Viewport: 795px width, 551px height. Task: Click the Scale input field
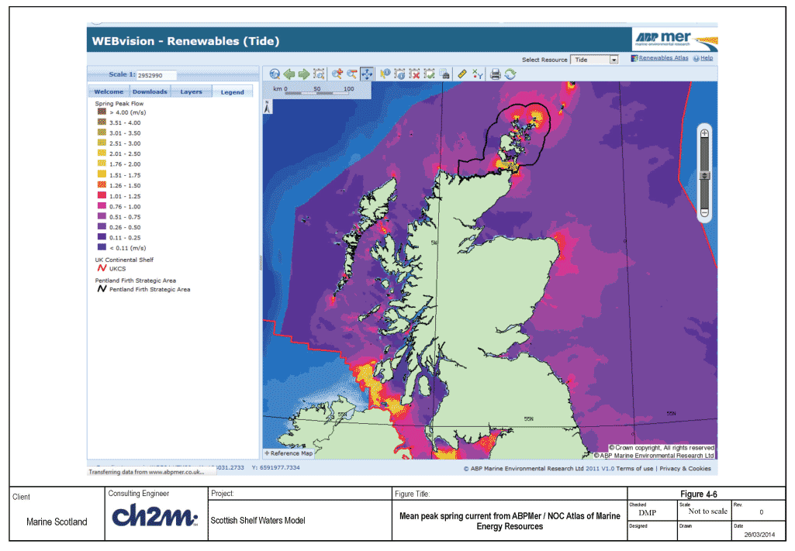point(156,75)
